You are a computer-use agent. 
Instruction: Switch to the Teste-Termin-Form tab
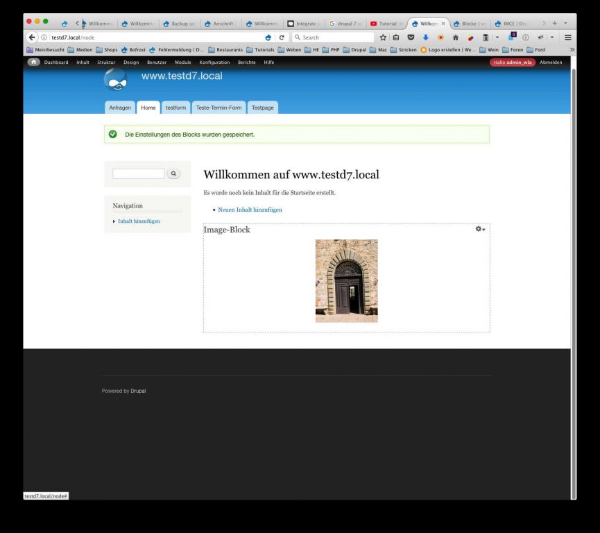[218, 108]
